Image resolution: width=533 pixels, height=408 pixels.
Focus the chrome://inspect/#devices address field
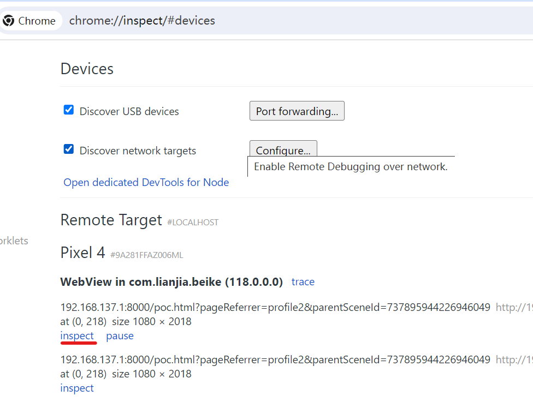click(x=142, y=21)
